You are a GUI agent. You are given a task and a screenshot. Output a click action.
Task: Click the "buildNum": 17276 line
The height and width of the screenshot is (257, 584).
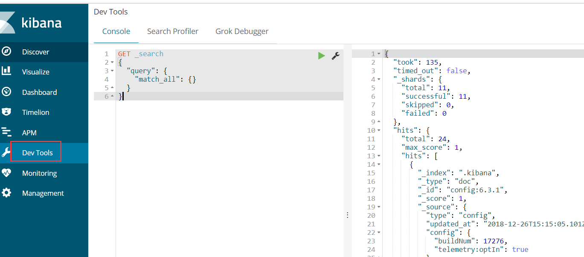[x=471, y=241]
